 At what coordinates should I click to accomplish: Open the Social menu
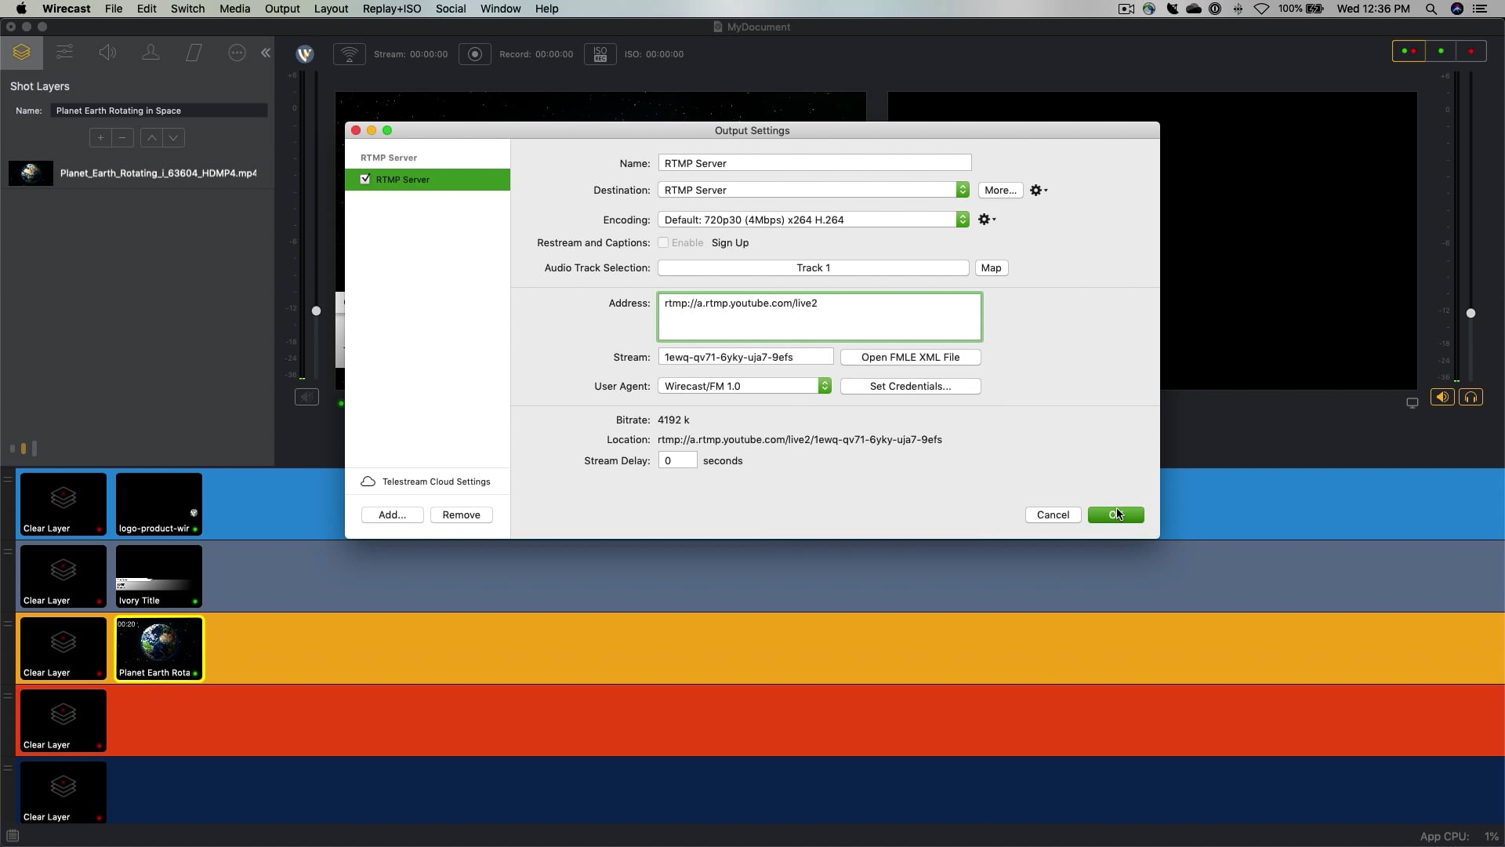click(x=451, y=9)
